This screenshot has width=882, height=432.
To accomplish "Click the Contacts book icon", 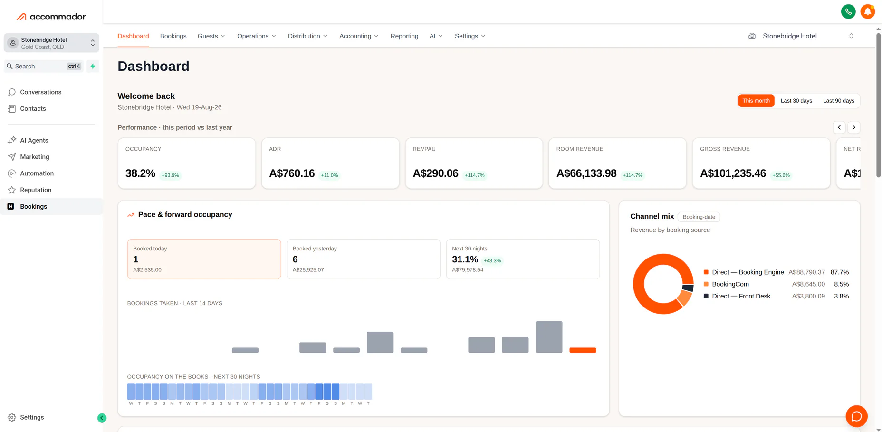I will (x=12, y=109).
